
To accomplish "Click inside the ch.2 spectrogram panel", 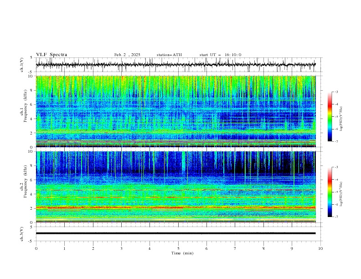I will 175,187.
